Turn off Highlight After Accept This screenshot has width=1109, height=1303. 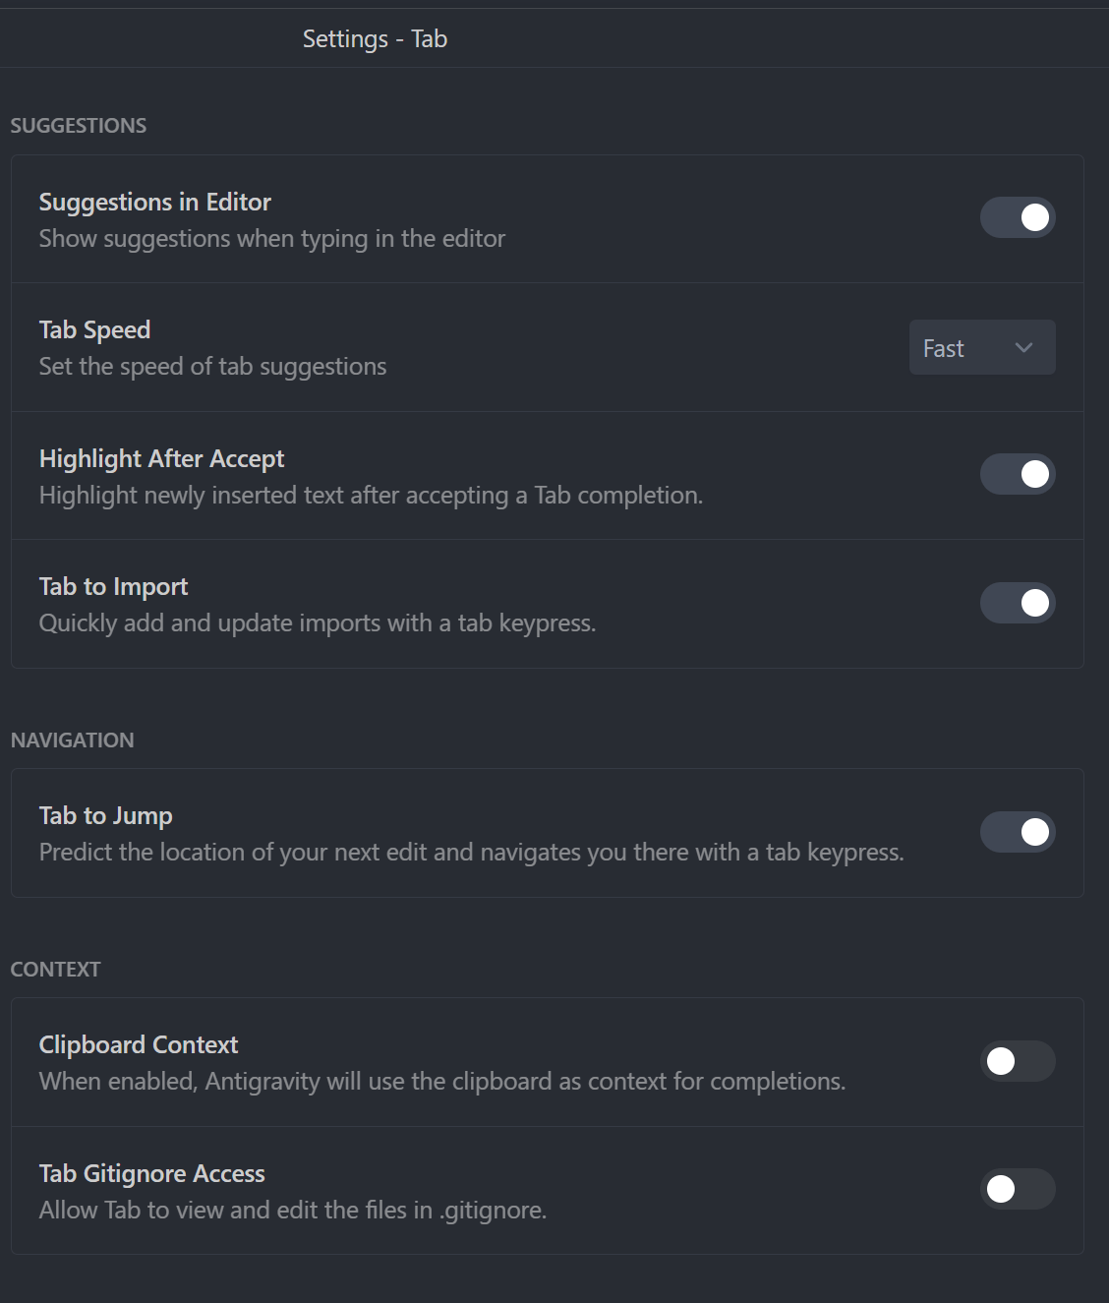pyautogui.click(x=1018, y=474)
